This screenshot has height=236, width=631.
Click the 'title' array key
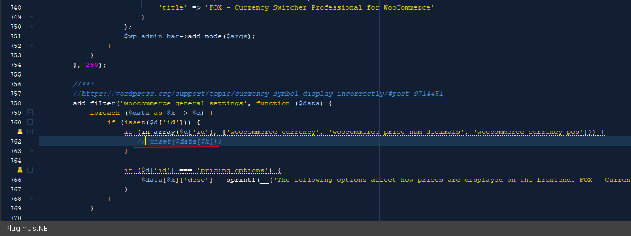tap(172, 7)
